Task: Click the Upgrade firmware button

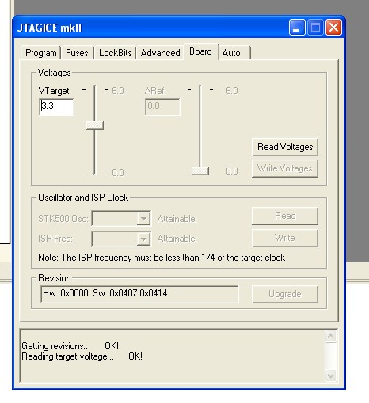Action: (285, 294)
